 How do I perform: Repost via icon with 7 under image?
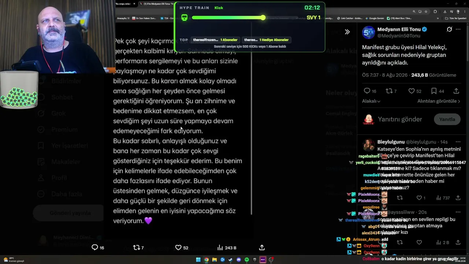pos(138,247)
